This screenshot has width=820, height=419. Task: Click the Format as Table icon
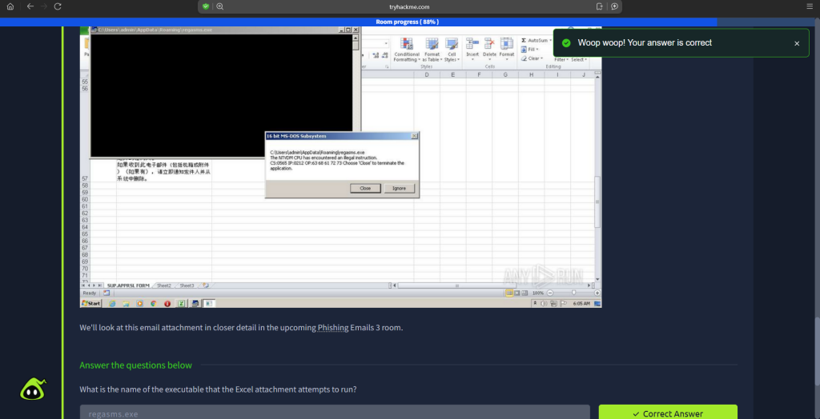432,46
